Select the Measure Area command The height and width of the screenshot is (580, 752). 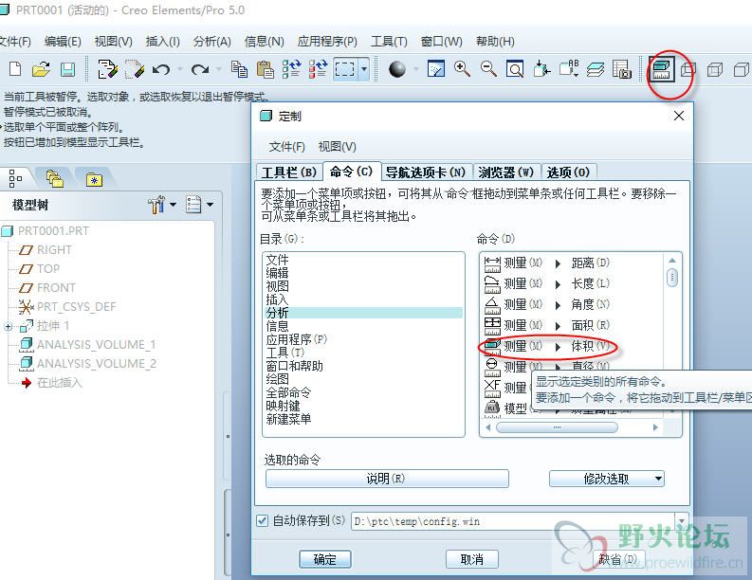point(547,325)
